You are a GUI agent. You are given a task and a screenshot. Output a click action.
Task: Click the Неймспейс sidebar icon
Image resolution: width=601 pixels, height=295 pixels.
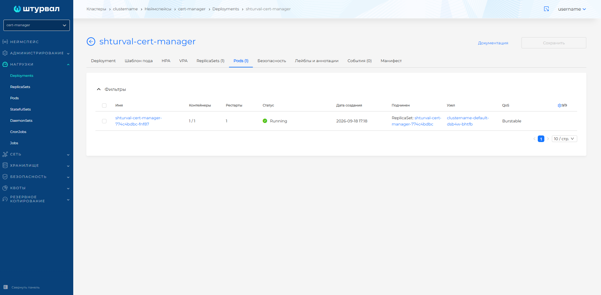point(5,42)
